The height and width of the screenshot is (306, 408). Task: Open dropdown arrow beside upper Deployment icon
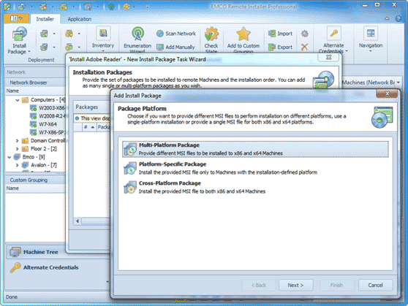pyautogui.click(x=54, y=34)
